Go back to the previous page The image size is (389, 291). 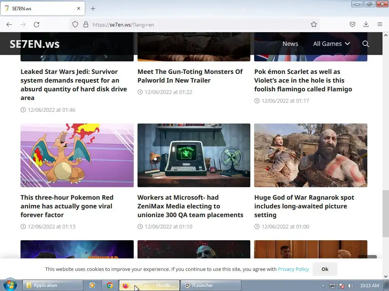(9, 25)
